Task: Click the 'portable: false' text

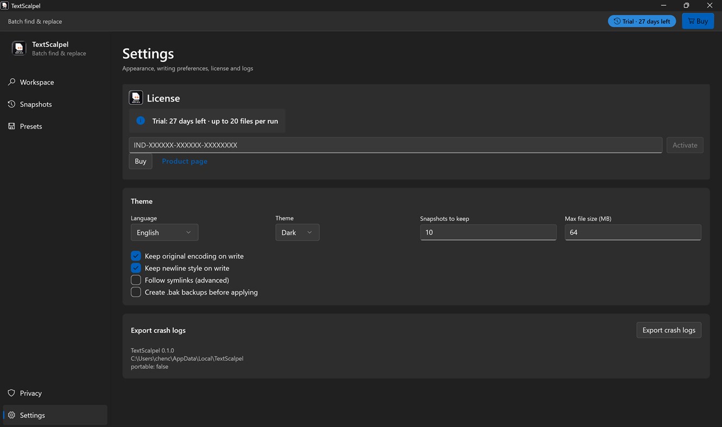Action: [150, 367]
